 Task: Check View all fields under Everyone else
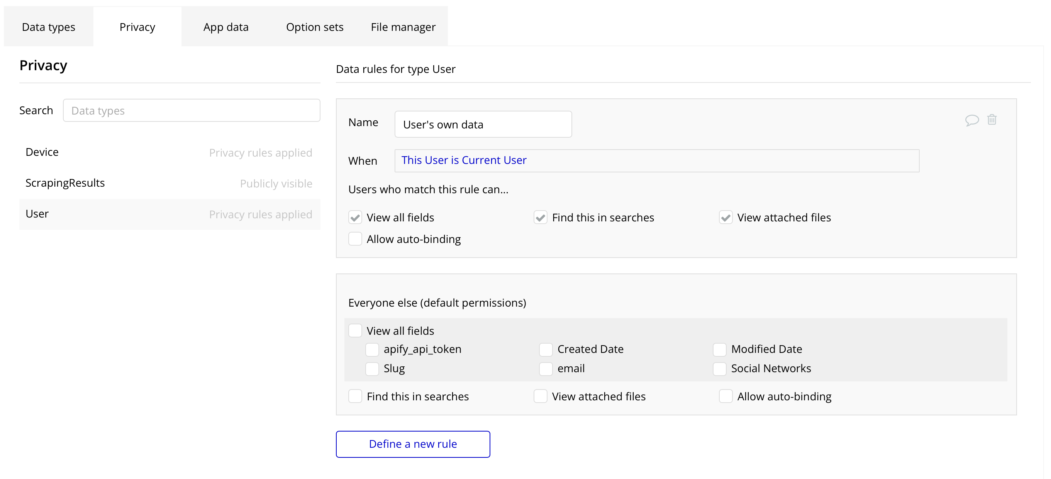coord(355,331)
